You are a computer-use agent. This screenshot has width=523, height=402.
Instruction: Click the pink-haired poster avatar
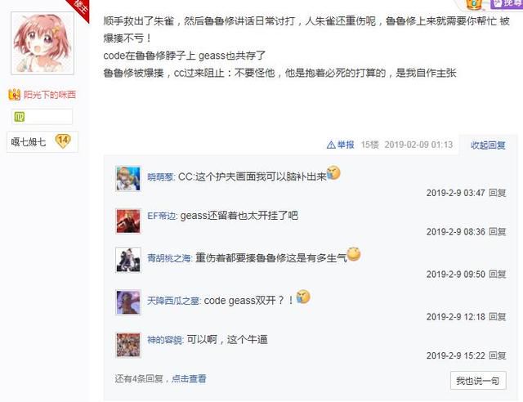(x=42, y=43)
